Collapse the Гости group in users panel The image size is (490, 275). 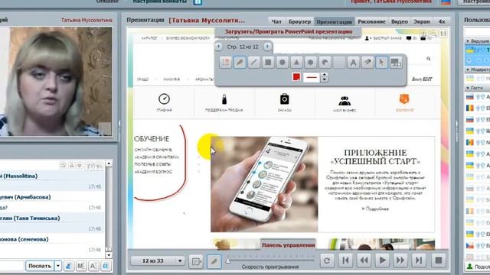tap(468, 88)
